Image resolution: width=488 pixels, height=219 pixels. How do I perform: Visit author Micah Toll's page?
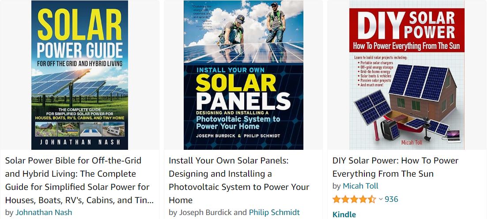pos(360,186)
